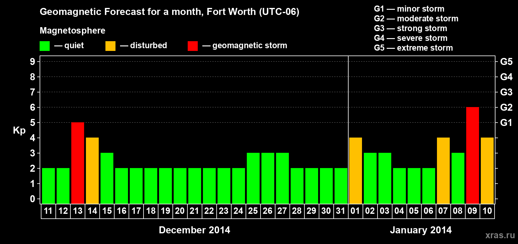This screenshot has height=244, width=518.
Task: Click the G4 label on right axis
Action: click(506, 77)
